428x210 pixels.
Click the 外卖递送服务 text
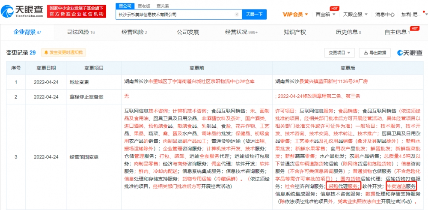401,186
